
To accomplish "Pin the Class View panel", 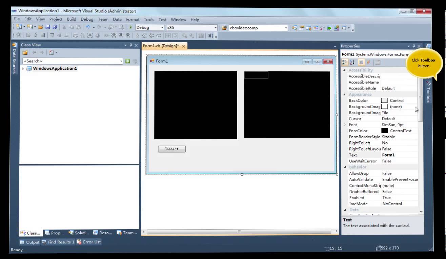I will tap(131, 45).
